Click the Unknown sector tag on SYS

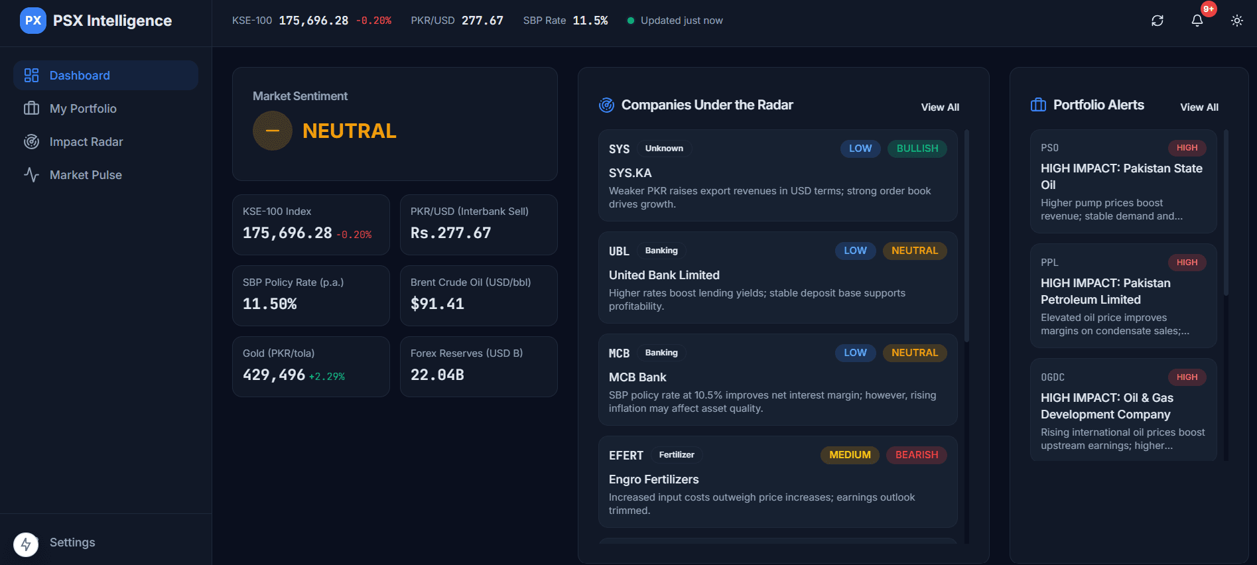click(664, 149)
